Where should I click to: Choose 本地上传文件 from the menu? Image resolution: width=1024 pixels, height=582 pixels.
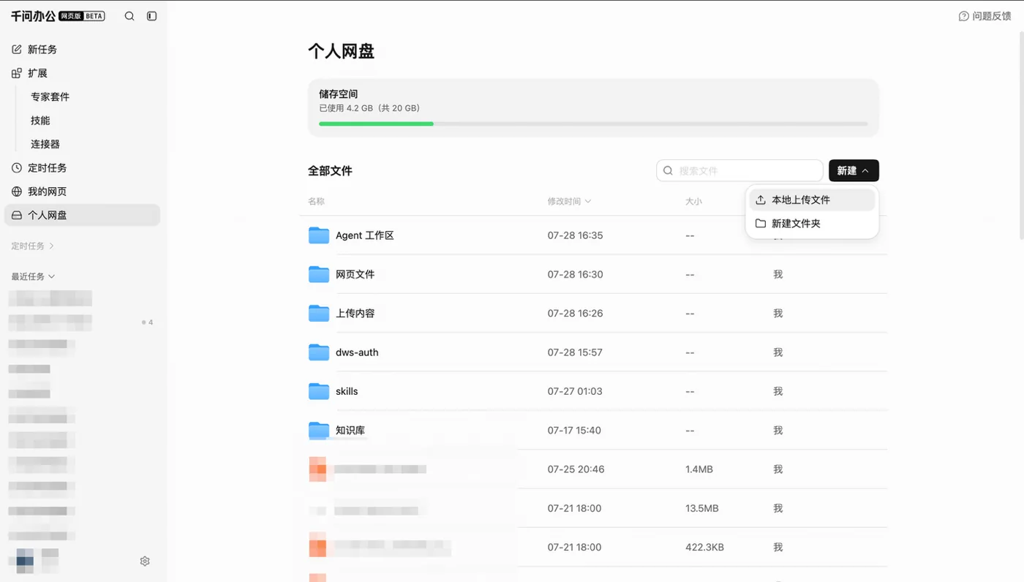click(x=812, y=200)
